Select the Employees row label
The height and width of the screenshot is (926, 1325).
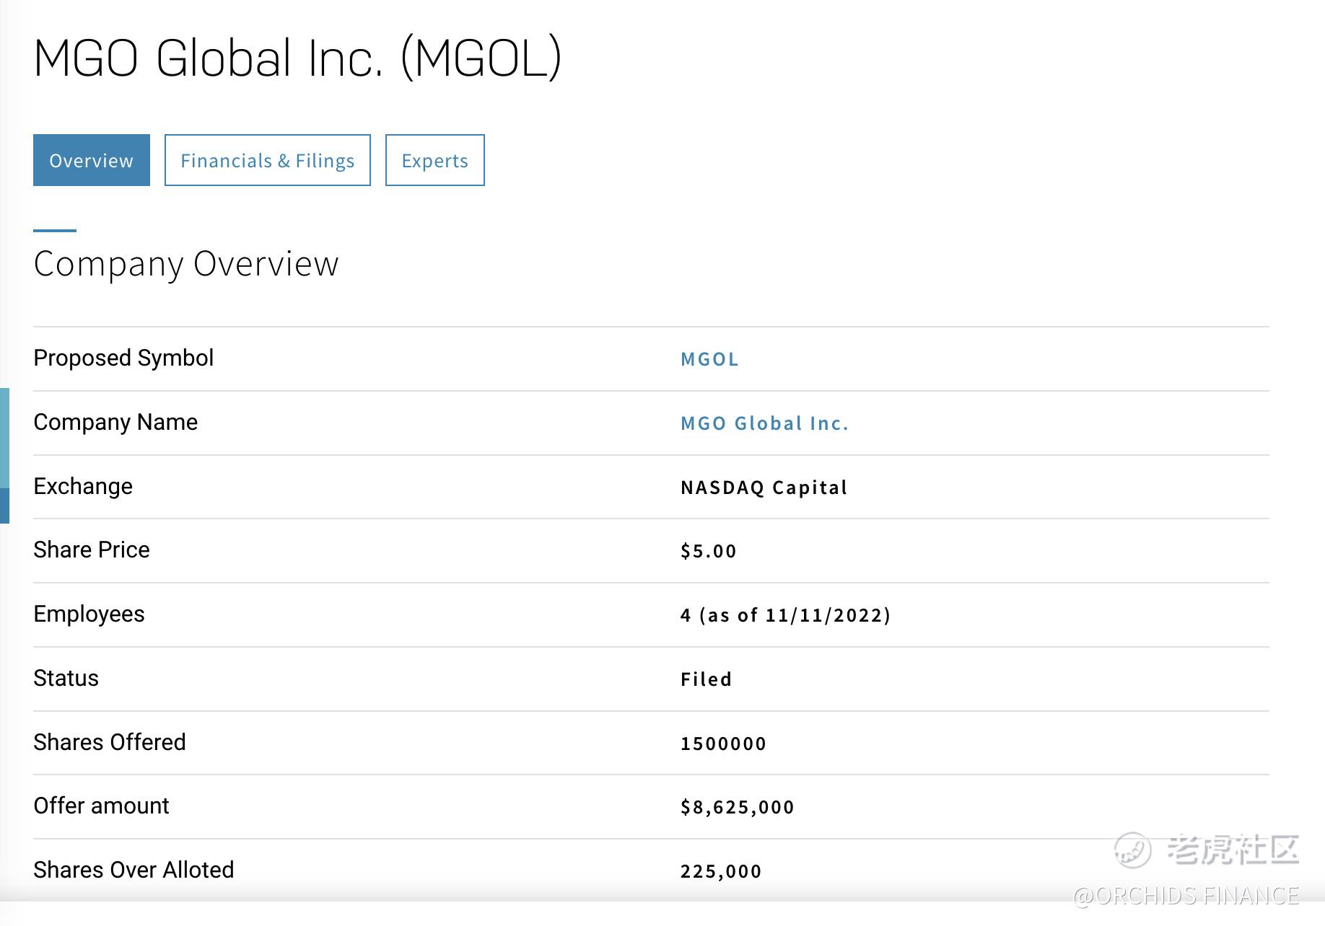(x=89, y=614)
